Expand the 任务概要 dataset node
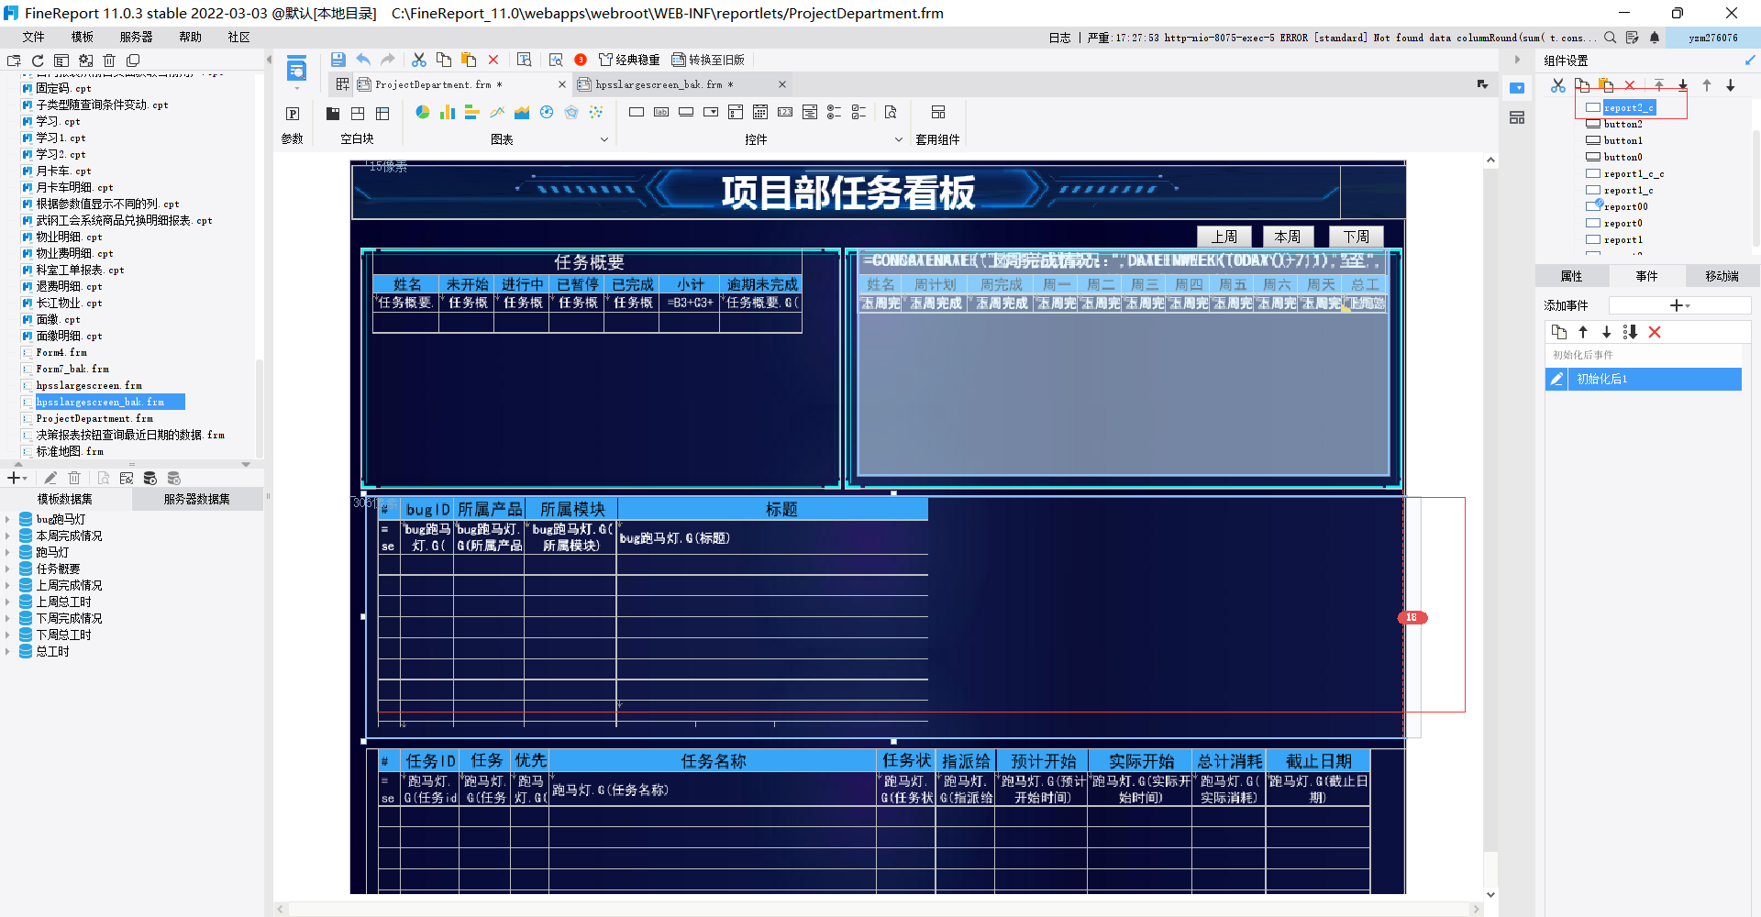The image size is (1761, 917). click(7, 569)
